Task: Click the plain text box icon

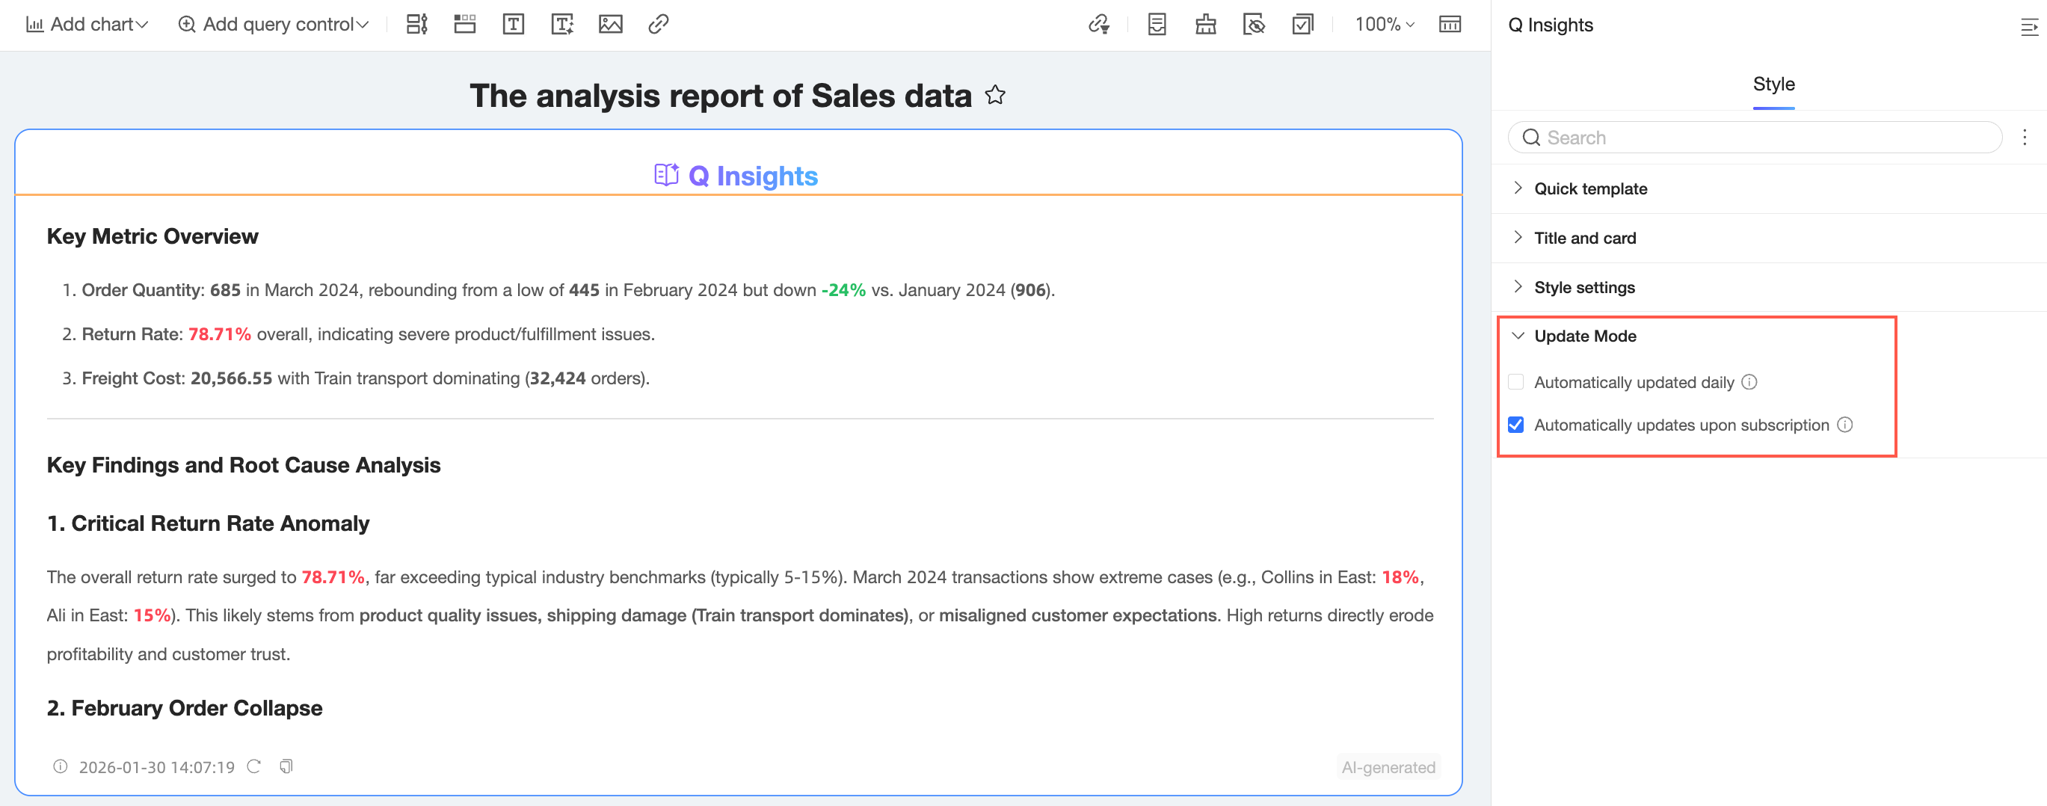Action: click(x=514, y=25)
